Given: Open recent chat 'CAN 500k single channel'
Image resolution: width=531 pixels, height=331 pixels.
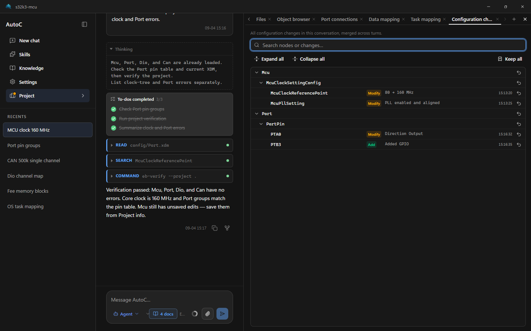Looking at the screenshot, I should (x=48, y=161).
